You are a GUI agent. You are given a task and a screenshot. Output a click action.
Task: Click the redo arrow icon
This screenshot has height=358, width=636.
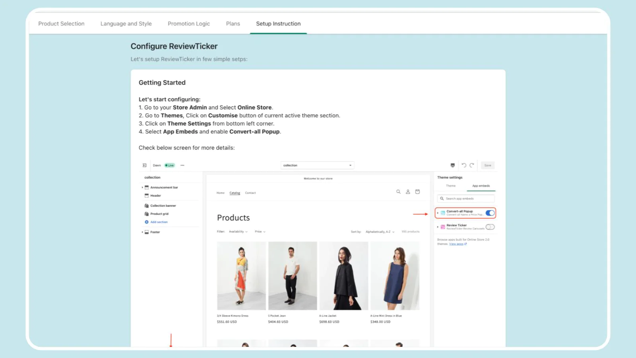tap(472, 165)
